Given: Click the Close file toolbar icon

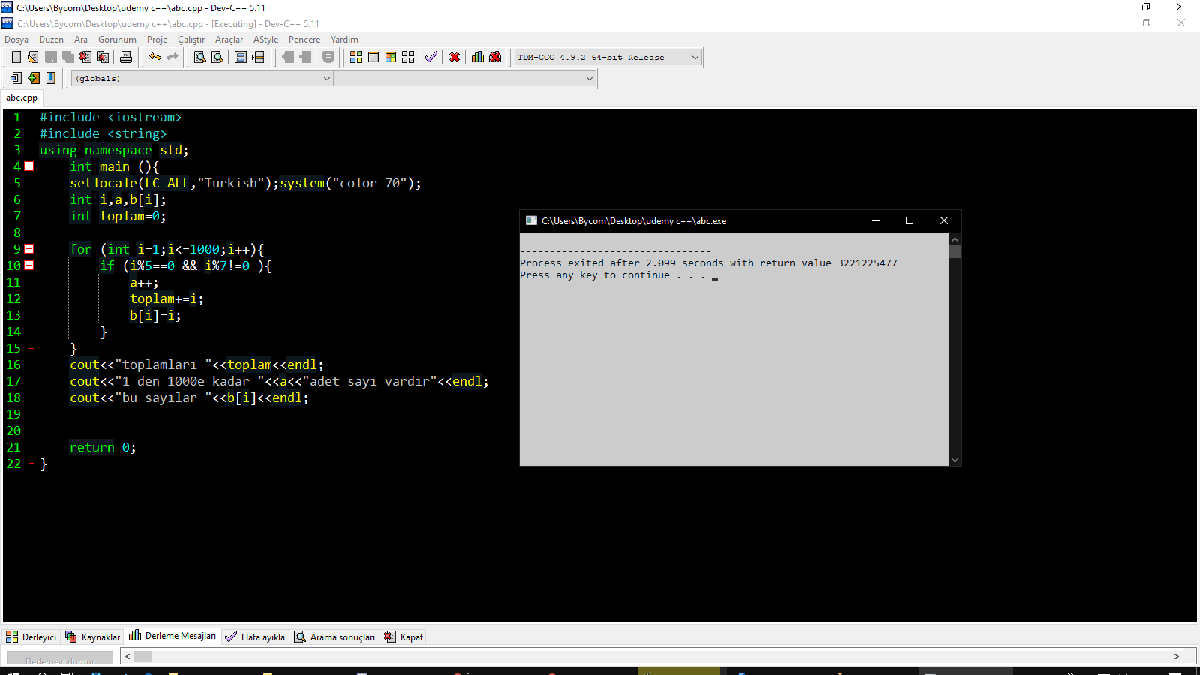Looking at the screenshot, I should pos(85,57).
